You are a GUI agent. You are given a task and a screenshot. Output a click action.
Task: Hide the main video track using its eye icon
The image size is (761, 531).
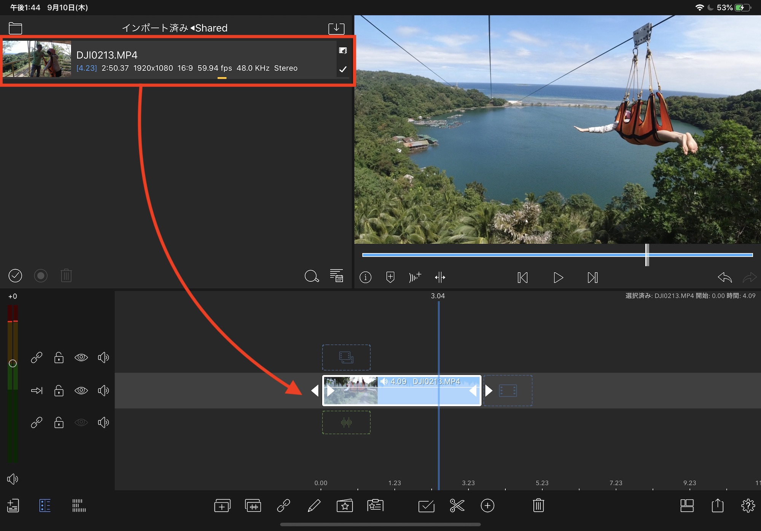coord(81,390)
